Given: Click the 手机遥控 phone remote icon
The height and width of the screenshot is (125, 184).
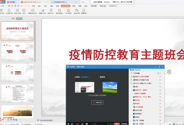Looking at the screenshot, I should point(68,10).
